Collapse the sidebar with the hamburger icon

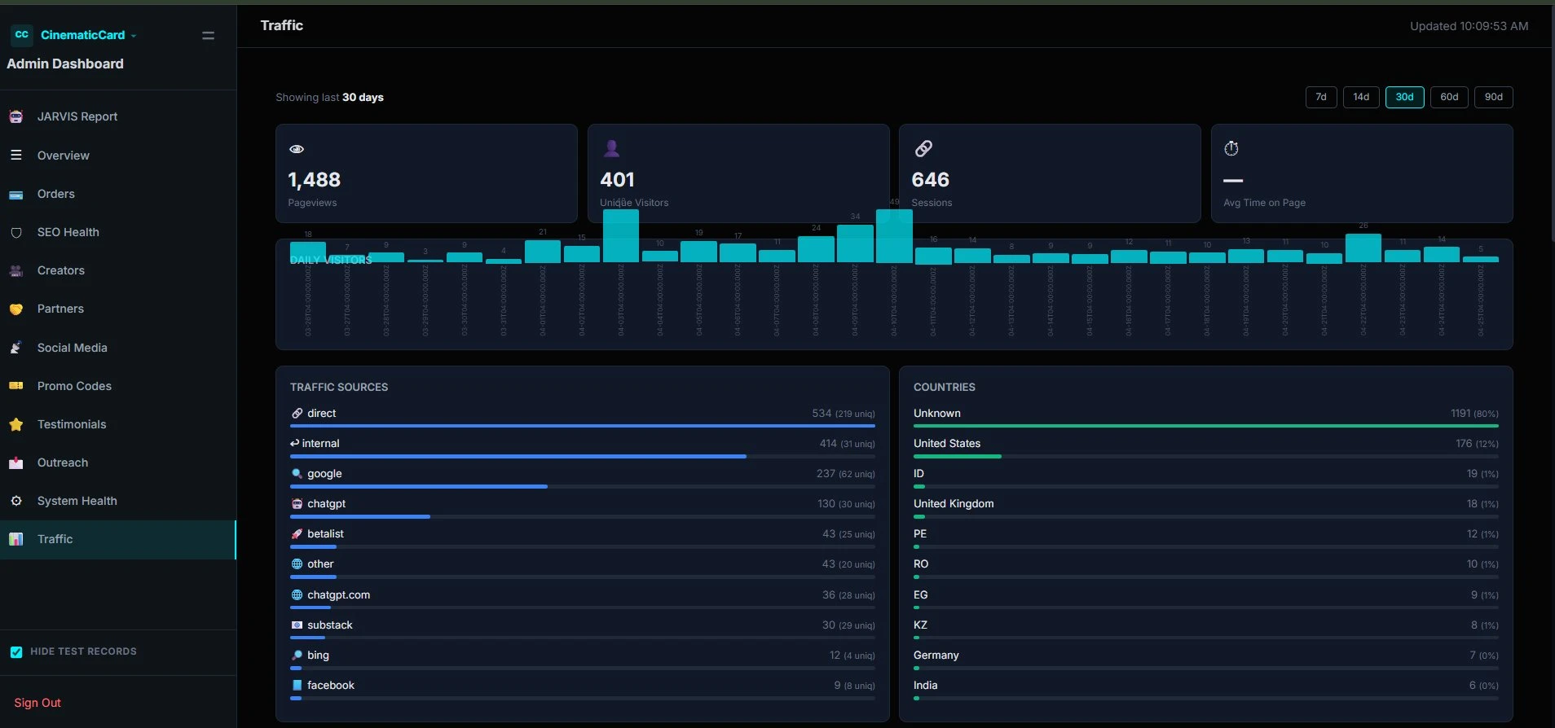tap(209, 36)
